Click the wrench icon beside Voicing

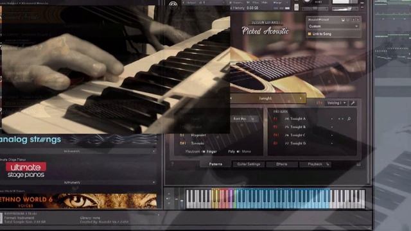click(x=353, y=103)
